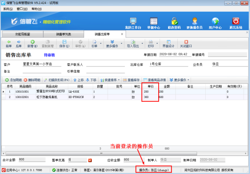Close the 销售出库单 tab
This screenshot has width=250, height=174.
pyautogui.click(x=122, y=34)
